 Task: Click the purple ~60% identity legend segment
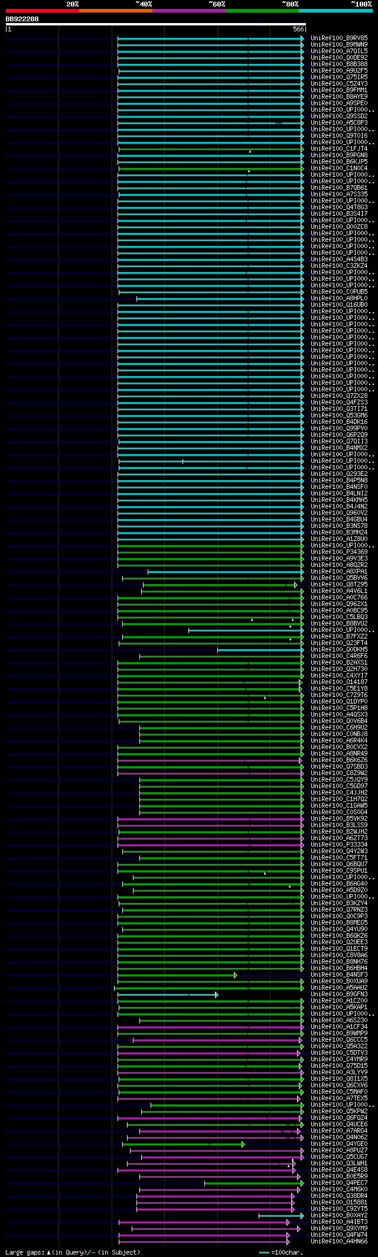click(x=188, y=11)
